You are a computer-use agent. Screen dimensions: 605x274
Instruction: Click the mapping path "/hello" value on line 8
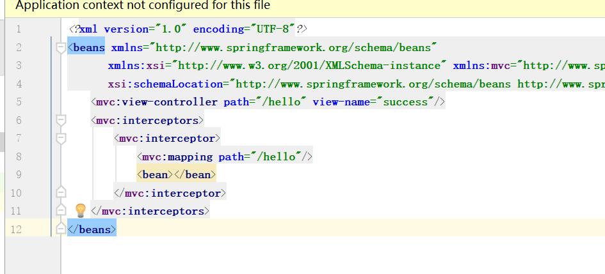point(275,156)
